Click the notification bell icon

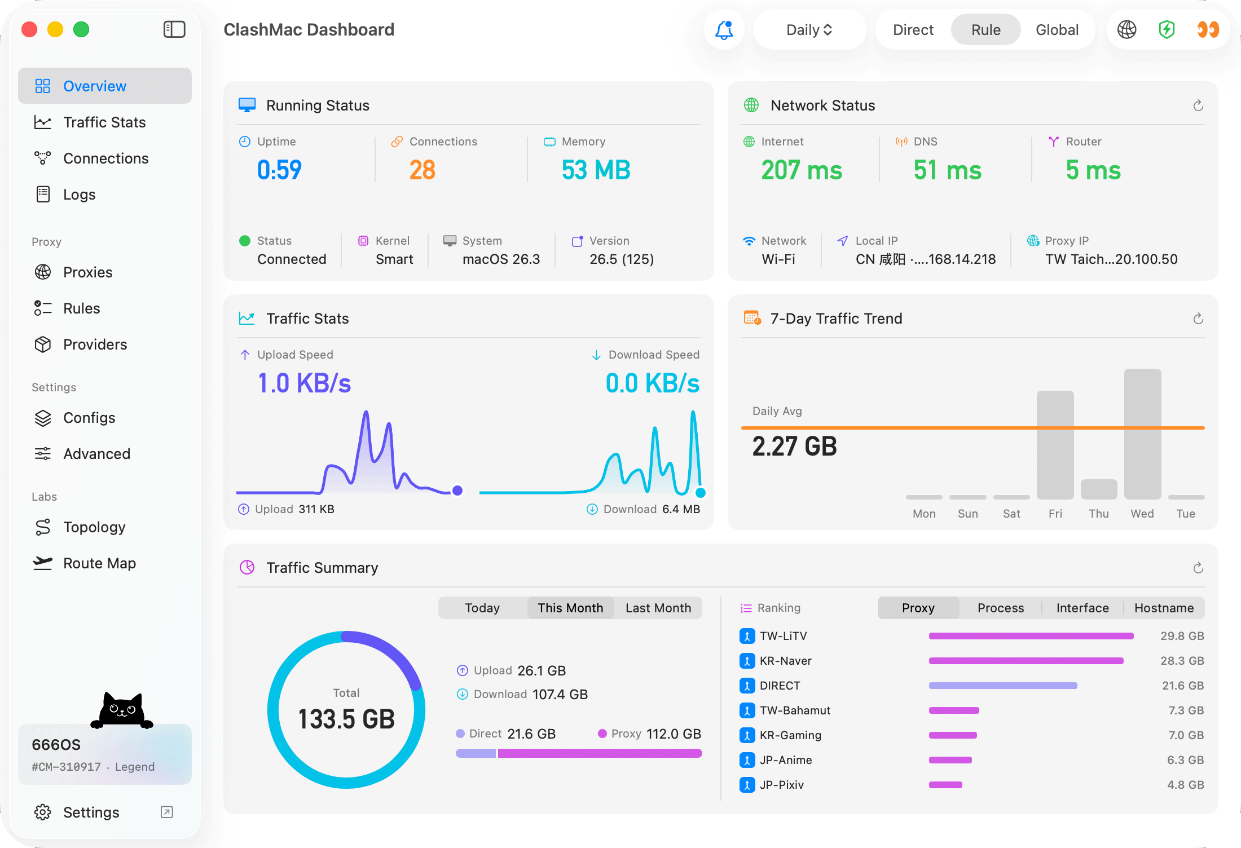tap(724, 30)
